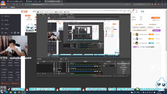Hide the 显示器采集 source via its eye icon
The width and height of the screenshot is (167, 94).
tap(67, 72)
